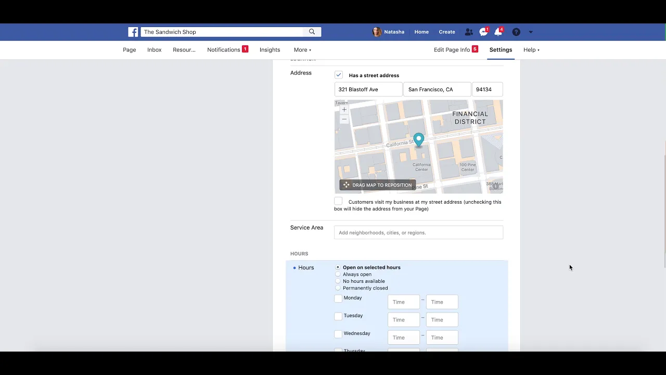The image size is (666, 375).
Task: Click the Home link in top bar
Action: pos(421,32)
